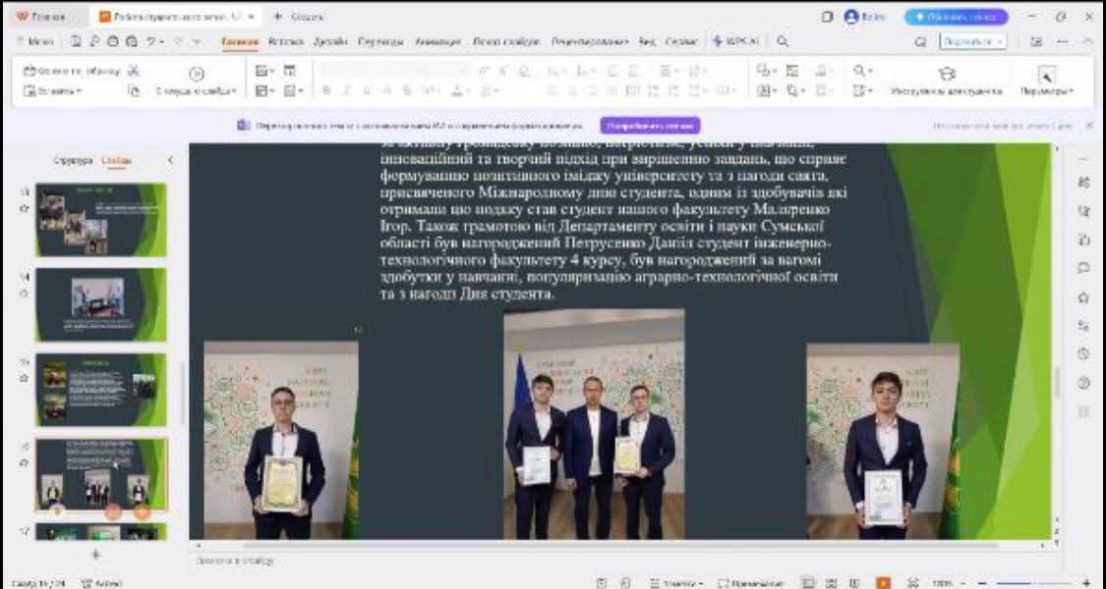
Task: Toggle normal view in the status bar
Action: 807,582
